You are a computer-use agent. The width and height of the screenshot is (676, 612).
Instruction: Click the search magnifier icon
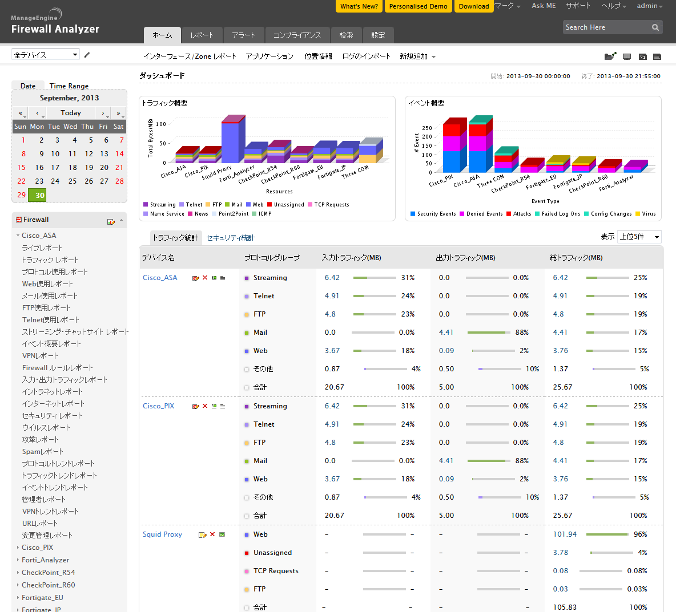coord(655,27)
